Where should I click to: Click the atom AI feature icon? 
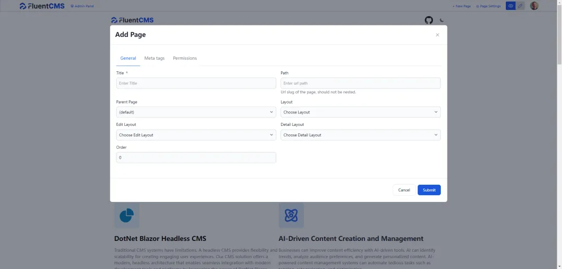[291, 215]
